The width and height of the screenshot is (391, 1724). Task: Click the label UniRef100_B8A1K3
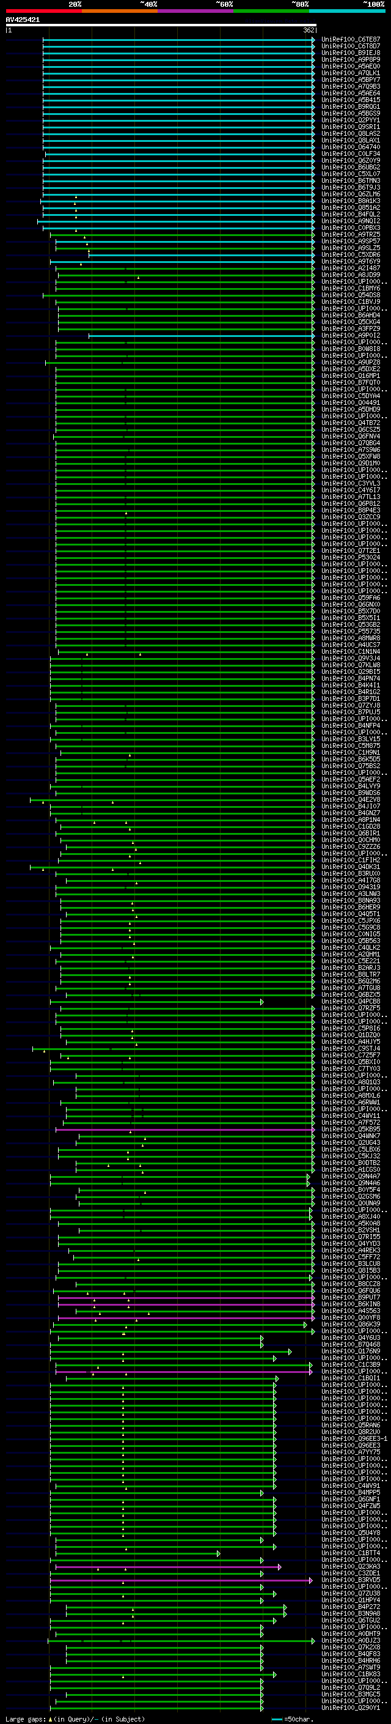[351, 201]
